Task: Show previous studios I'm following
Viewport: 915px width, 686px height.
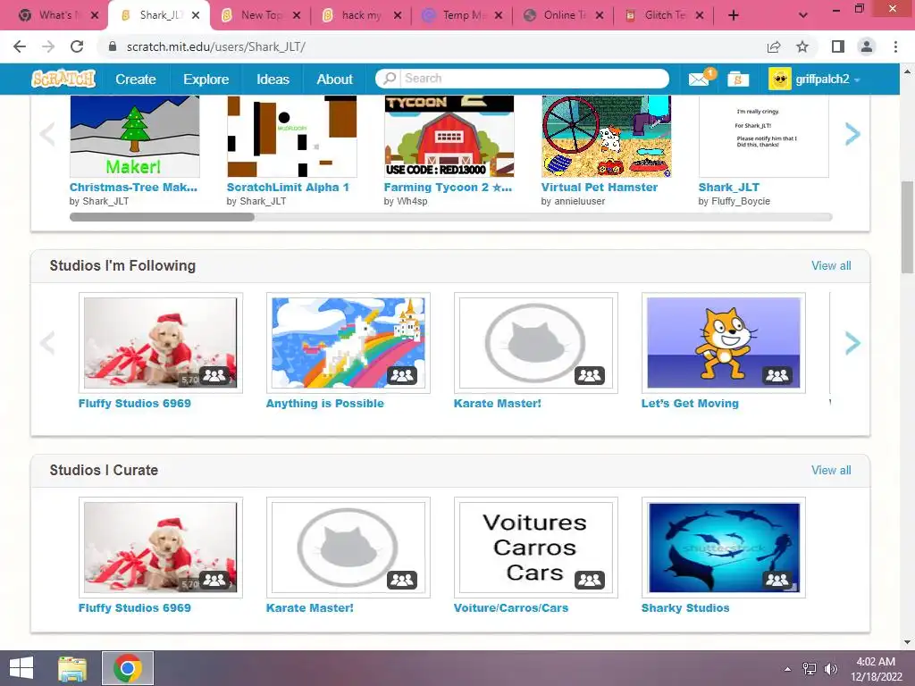Action: pyautogui.click(x=47, y=343)
